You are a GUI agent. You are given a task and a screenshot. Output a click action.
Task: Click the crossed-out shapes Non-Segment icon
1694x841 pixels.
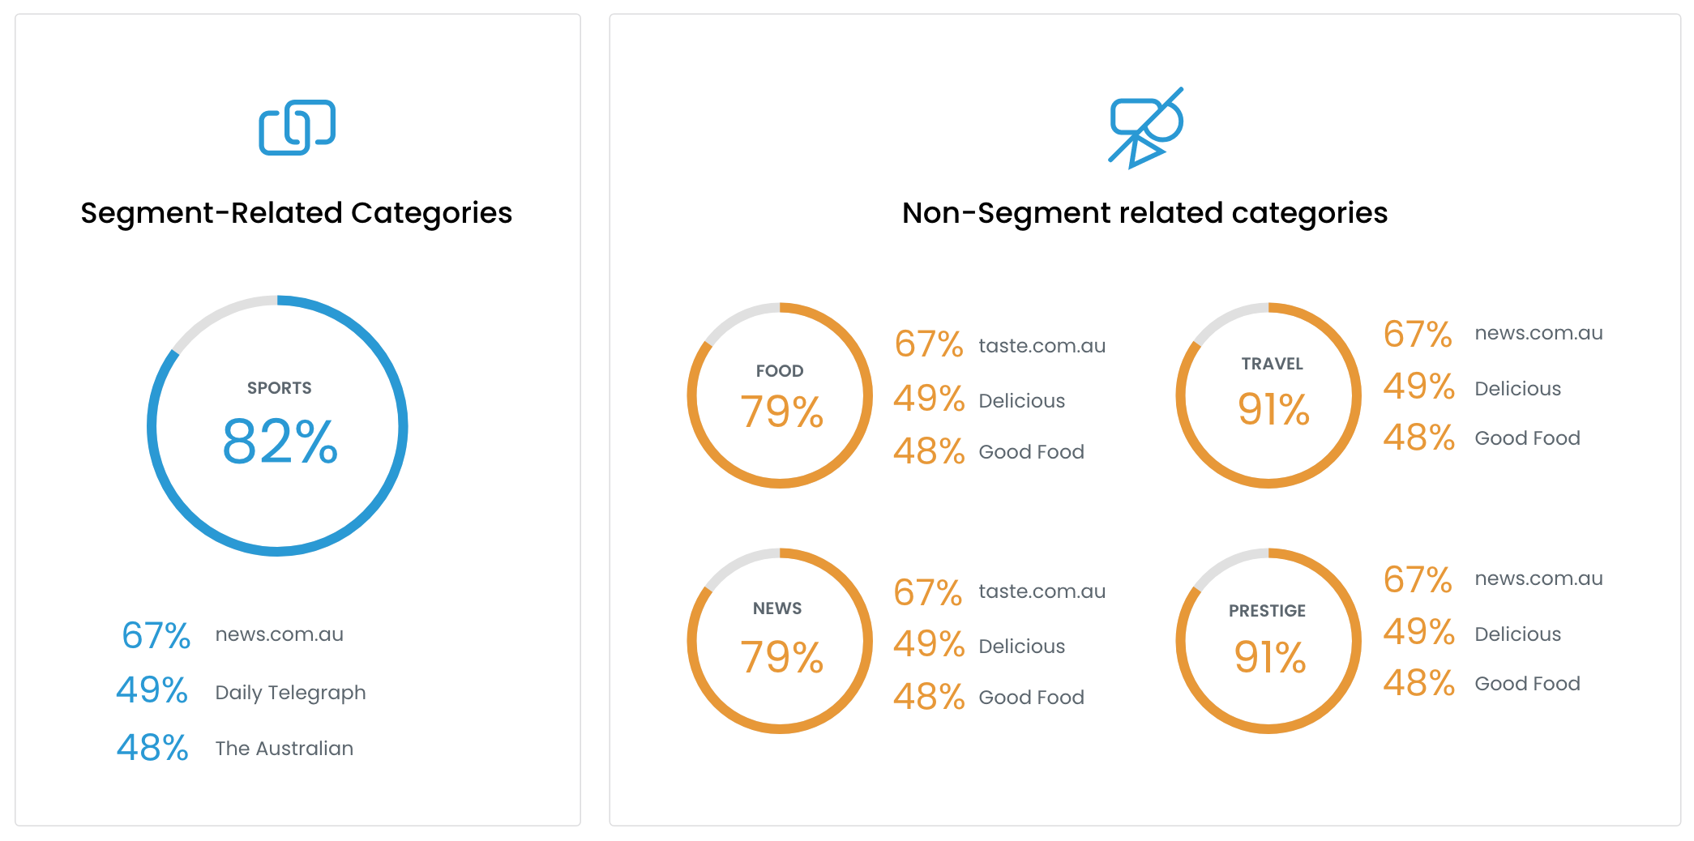point(1145,127)
